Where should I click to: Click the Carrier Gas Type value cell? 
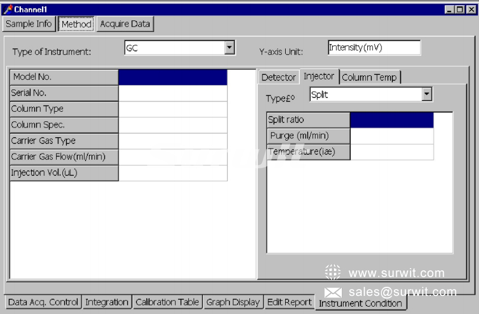tap(173, 141)
